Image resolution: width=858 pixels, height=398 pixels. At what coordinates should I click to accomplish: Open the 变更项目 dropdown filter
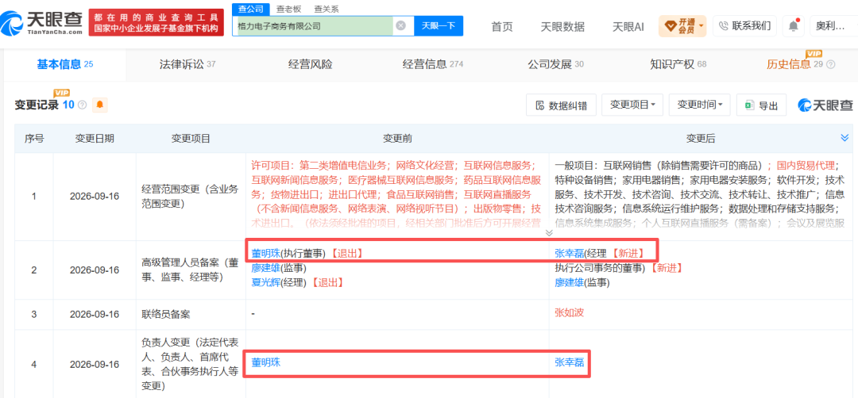click(632, 105)
